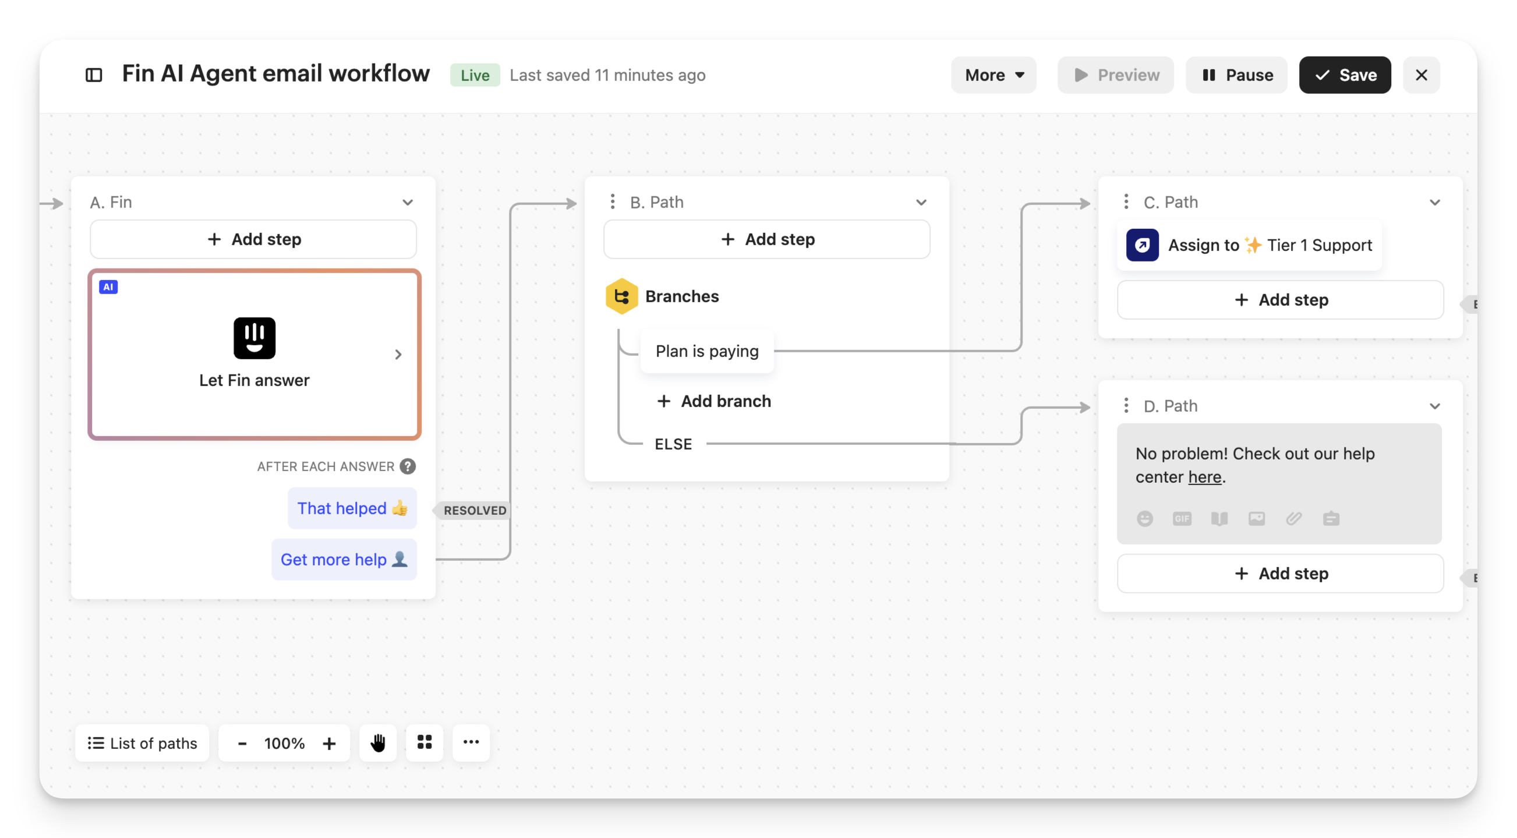This screenshot has width=1517, height=838.
Task: Attach file in D. Path message
Action: tap(1293, 518)
